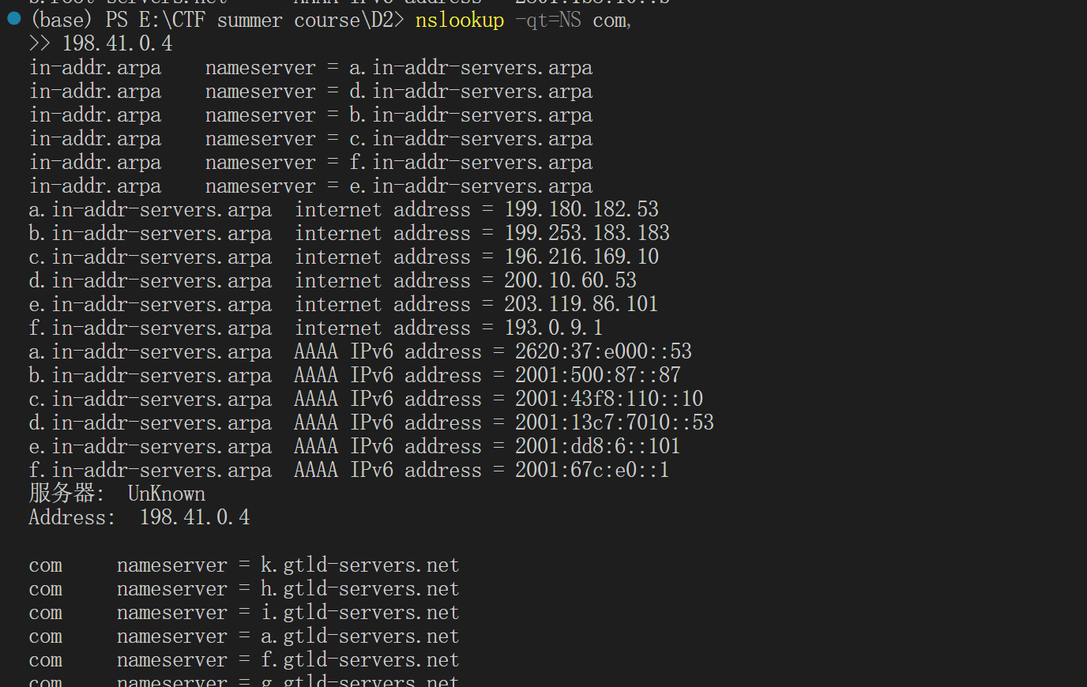The width and height of the screenshot is (1087, 687).
Task: Click the IPv6 address 2001:67c:e0::1
Action: [x=592, y=470]
